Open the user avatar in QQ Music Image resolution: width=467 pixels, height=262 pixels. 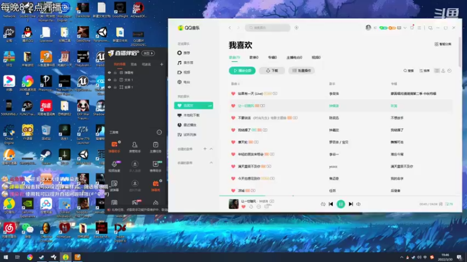coord(368,27)
